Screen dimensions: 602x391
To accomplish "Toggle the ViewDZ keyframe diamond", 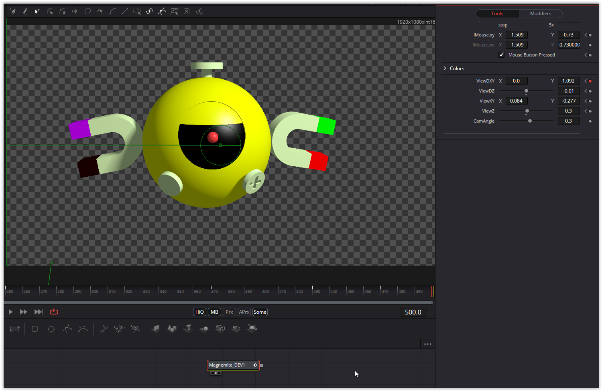I will 590,91.
